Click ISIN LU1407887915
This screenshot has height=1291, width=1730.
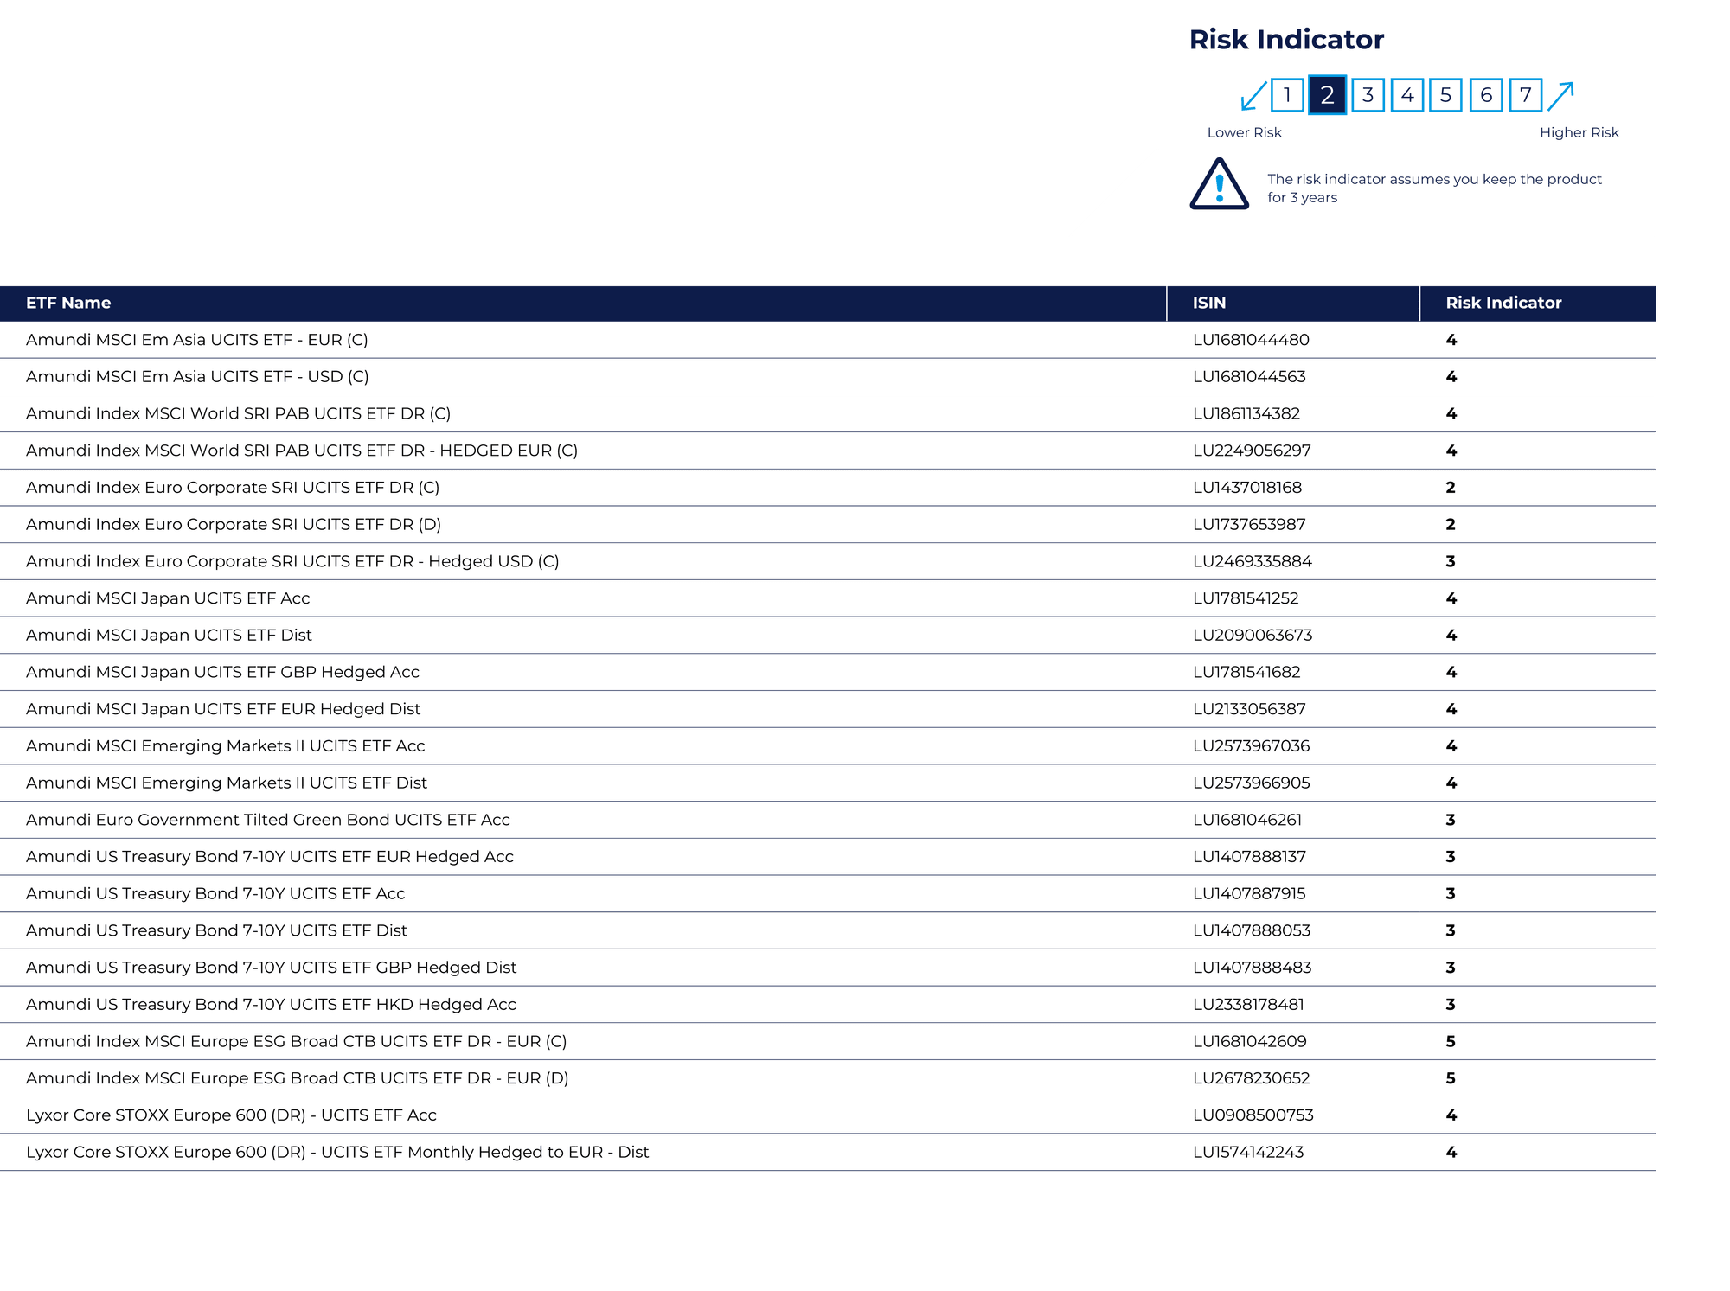point(1249,893)
